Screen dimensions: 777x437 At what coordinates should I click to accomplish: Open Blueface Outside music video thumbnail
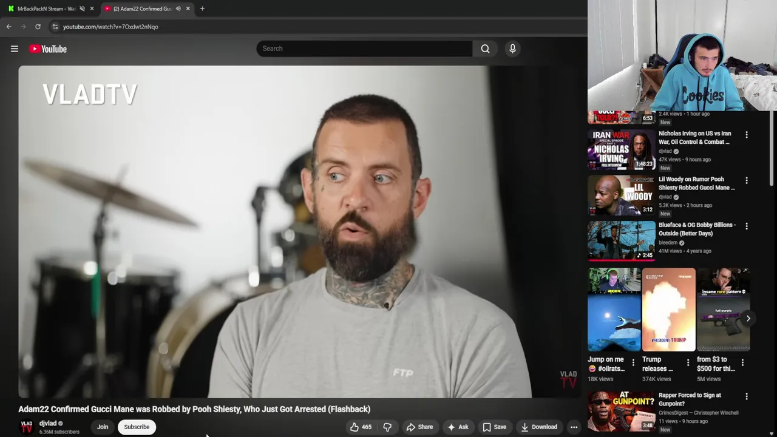(621, 241)
